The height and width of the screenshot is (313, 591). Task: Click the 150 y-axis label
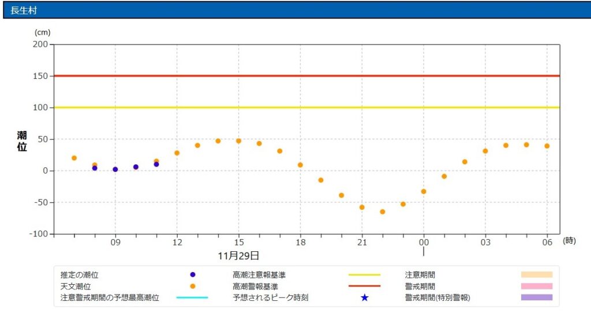click(x=40, y=76)
